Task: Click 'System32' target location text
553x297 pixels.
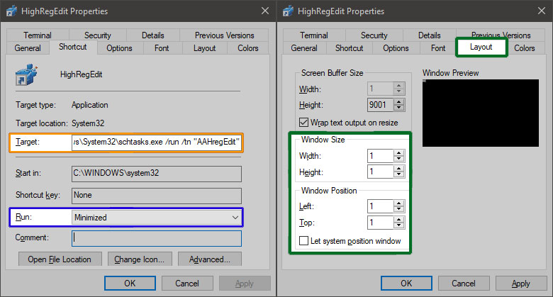Action: point(88,123)
